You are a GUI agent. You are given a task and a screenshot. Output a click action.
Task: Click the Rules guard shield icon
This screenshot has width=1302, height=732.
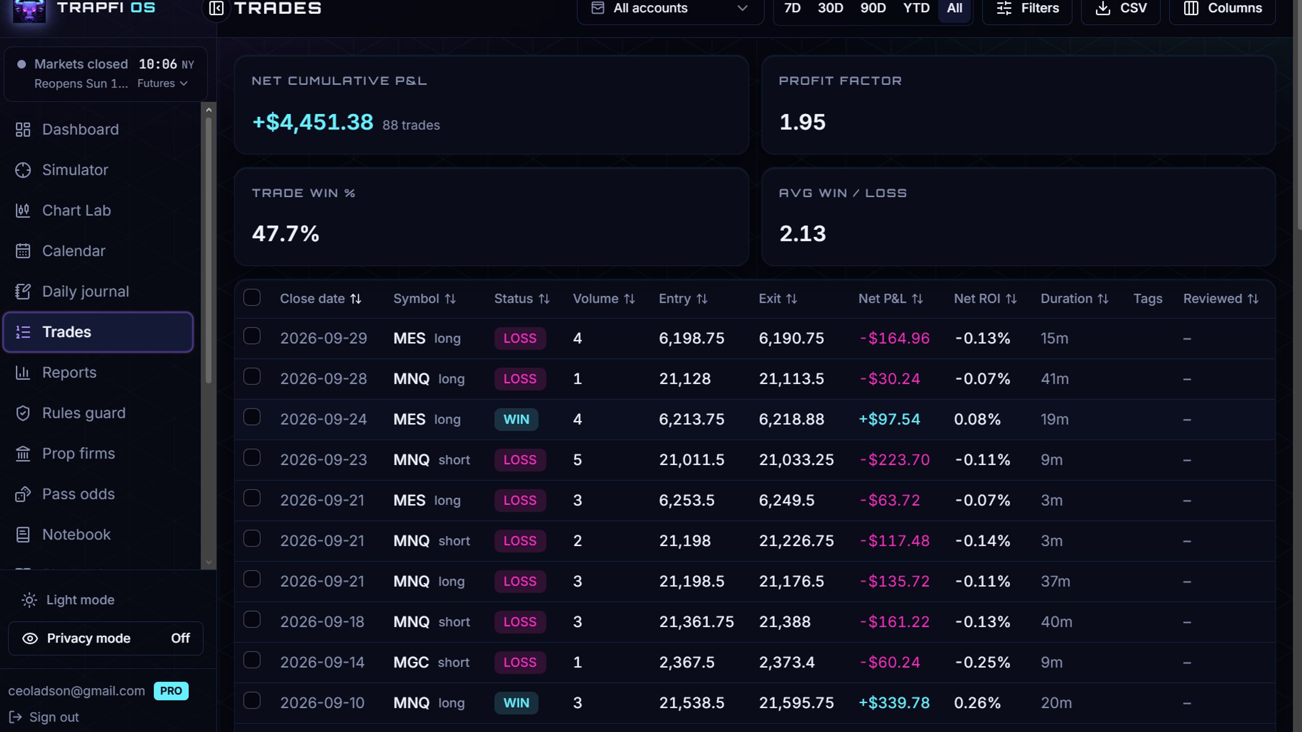coord(23,413)
